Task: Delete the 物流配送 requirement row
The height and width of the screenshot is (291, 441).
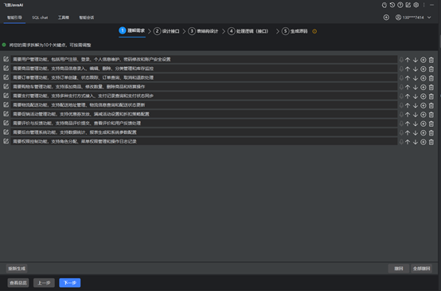Action: coord(431,105)
